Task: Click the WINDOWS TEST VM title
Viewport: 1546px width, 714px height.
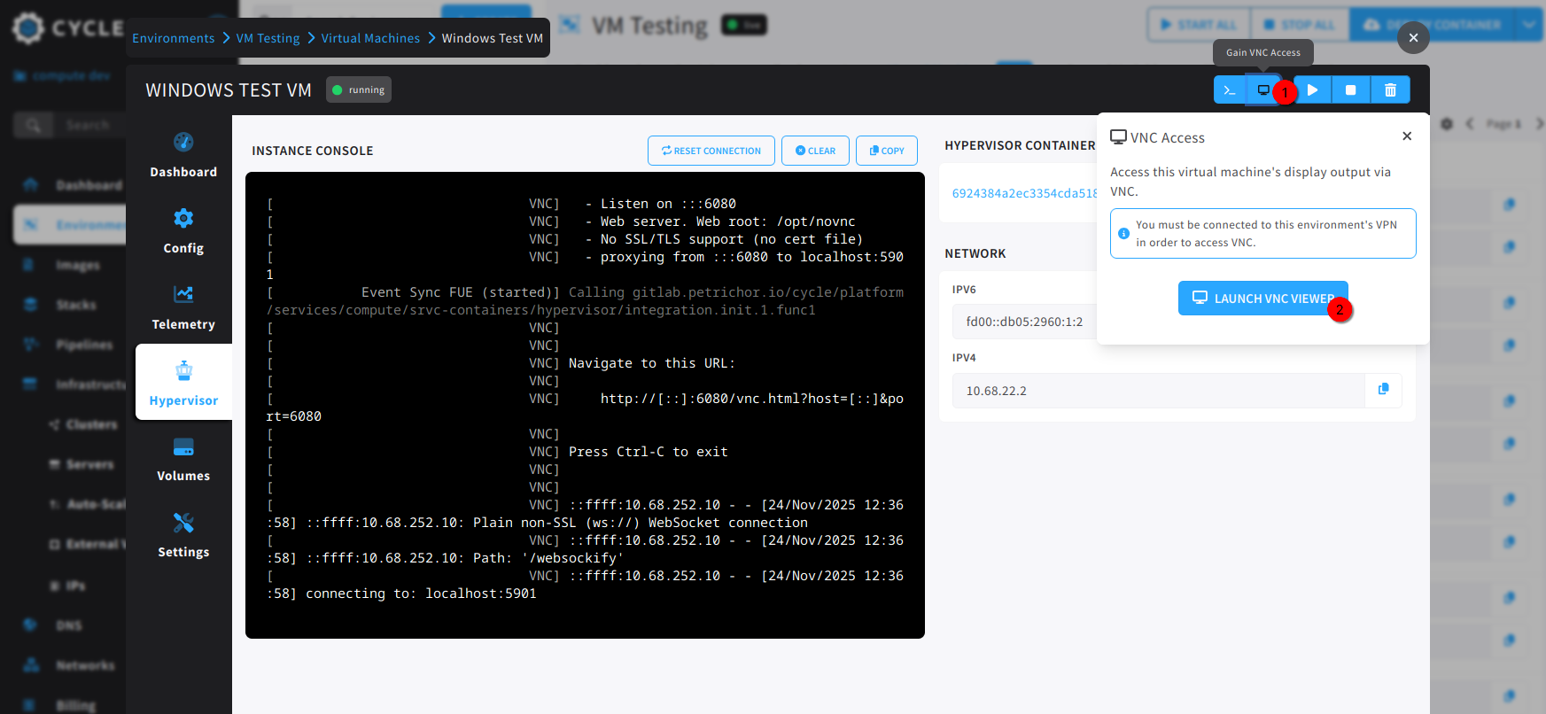Action: click(229, 90)
